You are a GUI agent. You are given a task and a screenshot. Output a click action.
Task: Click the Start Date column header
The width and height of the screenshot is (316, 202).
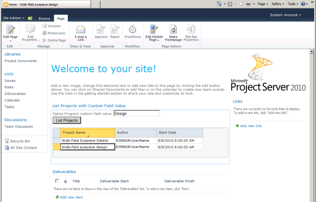click(180, 133)
